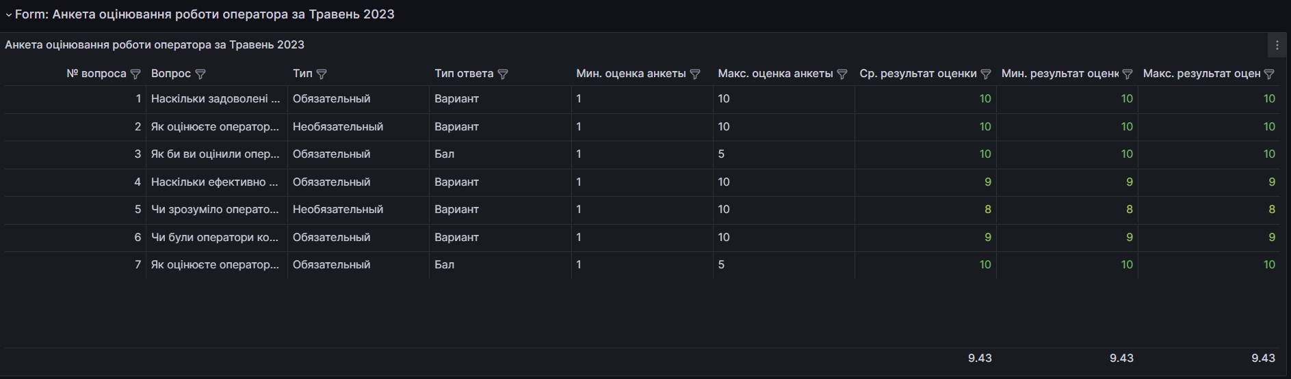The width and height of the screenshot is (1291, 379).
Task: Open Тип ответа column filter
Action: (x=503, y=74)
